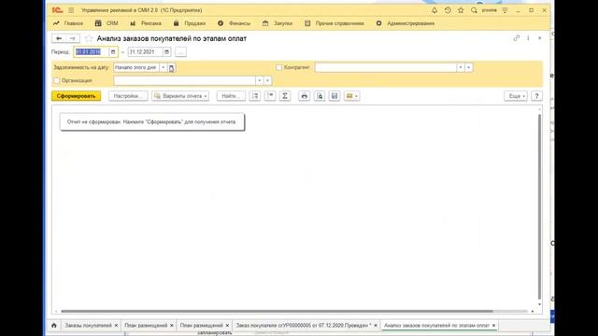Click the Организация input field

(185, 81)
